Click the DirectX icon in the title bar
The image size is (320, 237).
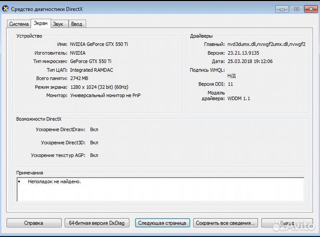tap(5, 9)
